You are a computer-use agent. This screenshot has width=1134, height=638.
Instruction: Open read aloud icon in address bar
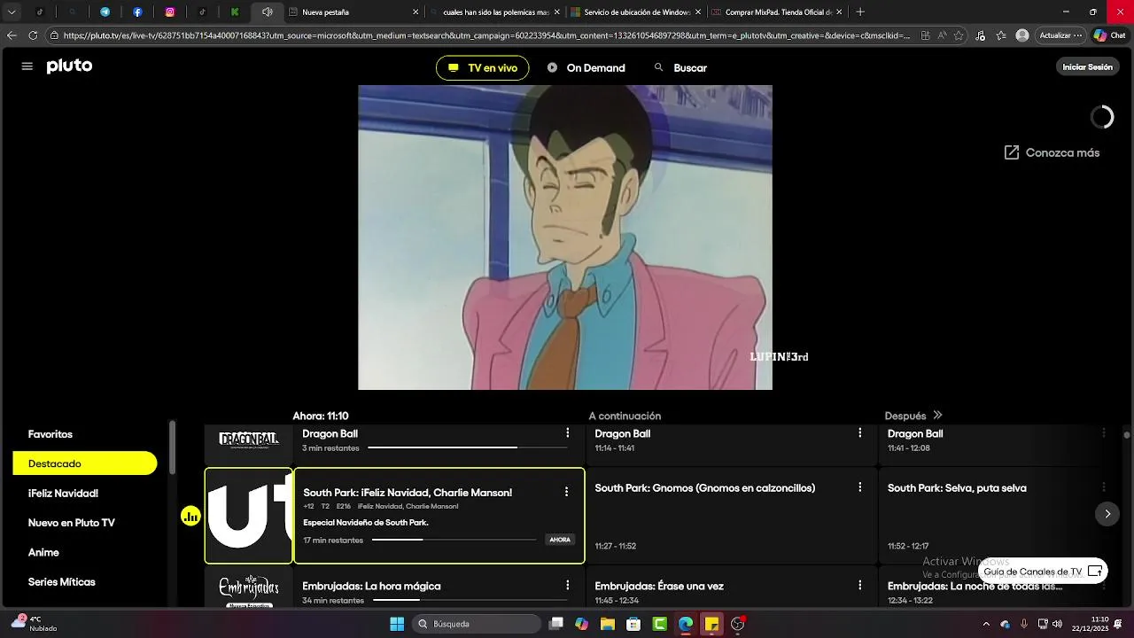[942, 35]
